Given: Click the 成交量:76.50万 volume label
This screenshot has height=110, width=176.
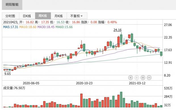Looking at the screenshot, I should [14, 88].
